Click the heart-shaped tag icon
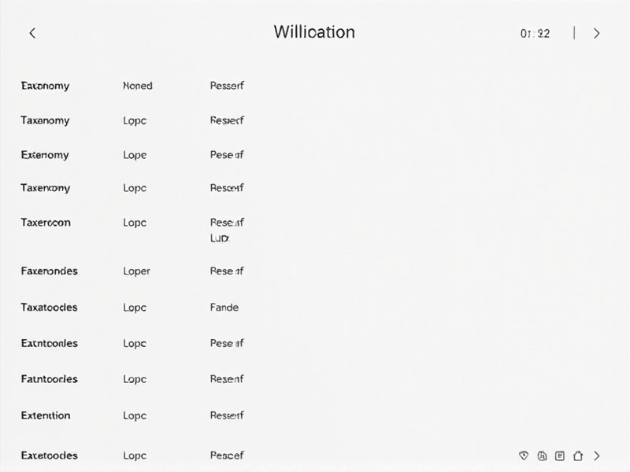This screenshot has width=630, height=472. [x=524, y=455]
